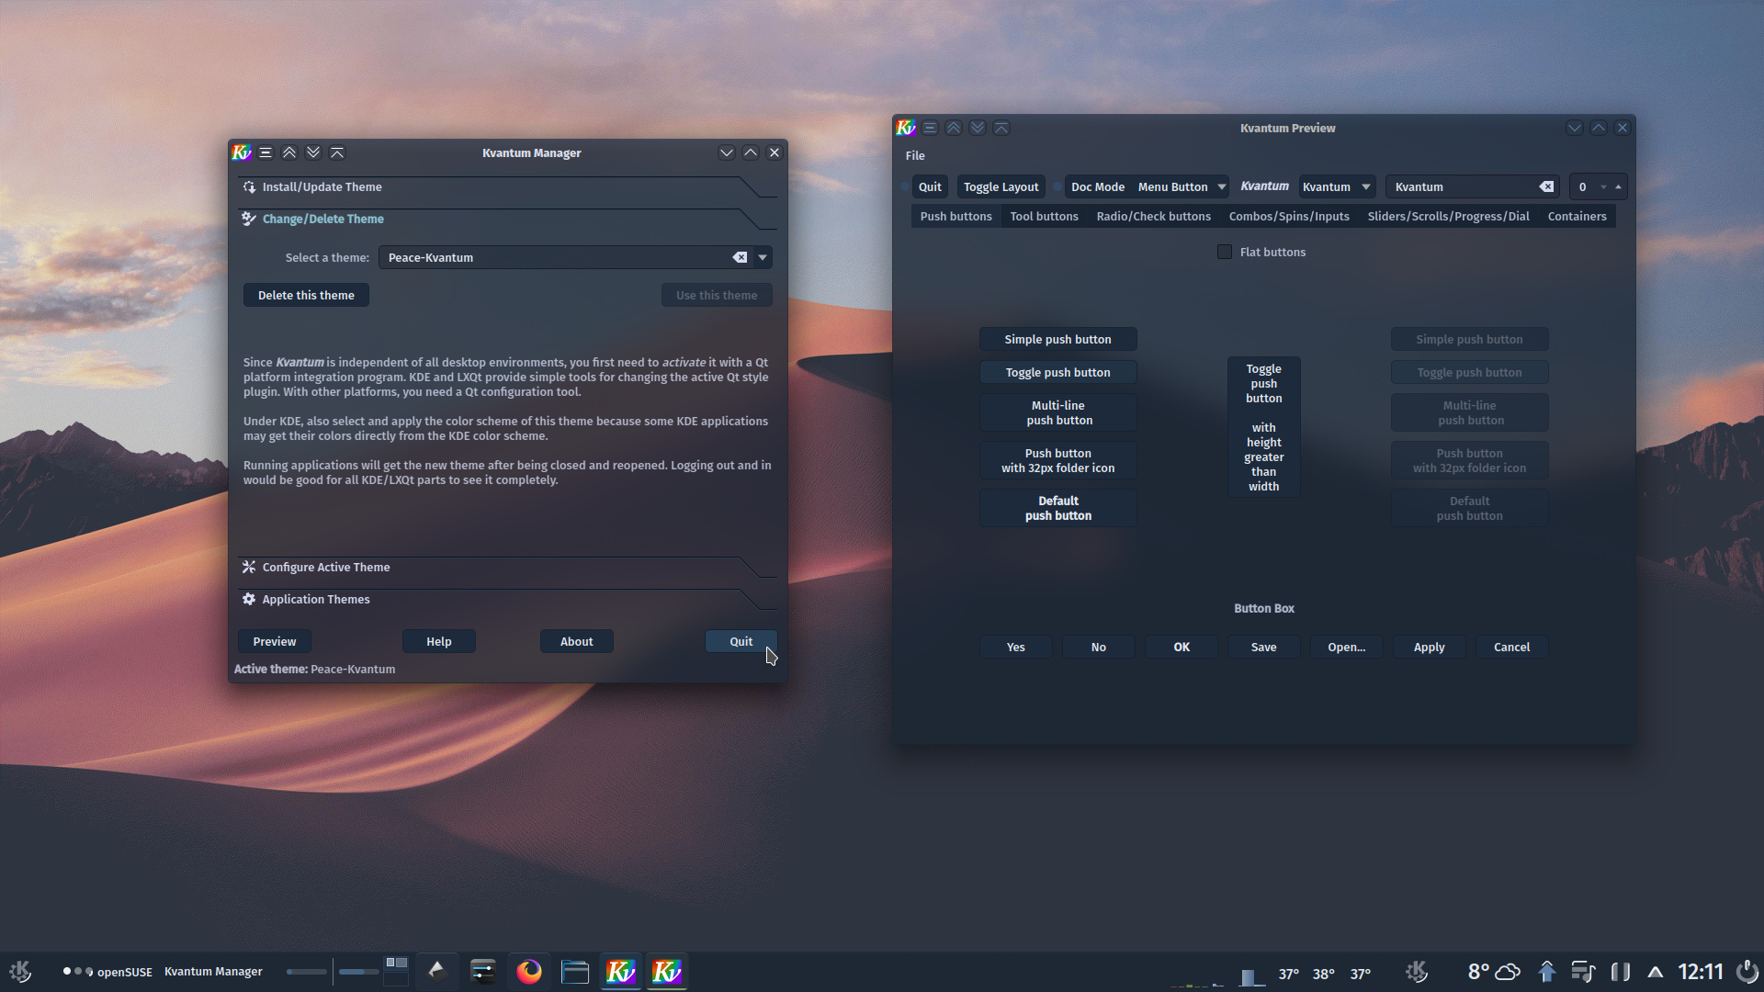Click the Quit toolbar button in Kvantum Preview

[930, 186]
